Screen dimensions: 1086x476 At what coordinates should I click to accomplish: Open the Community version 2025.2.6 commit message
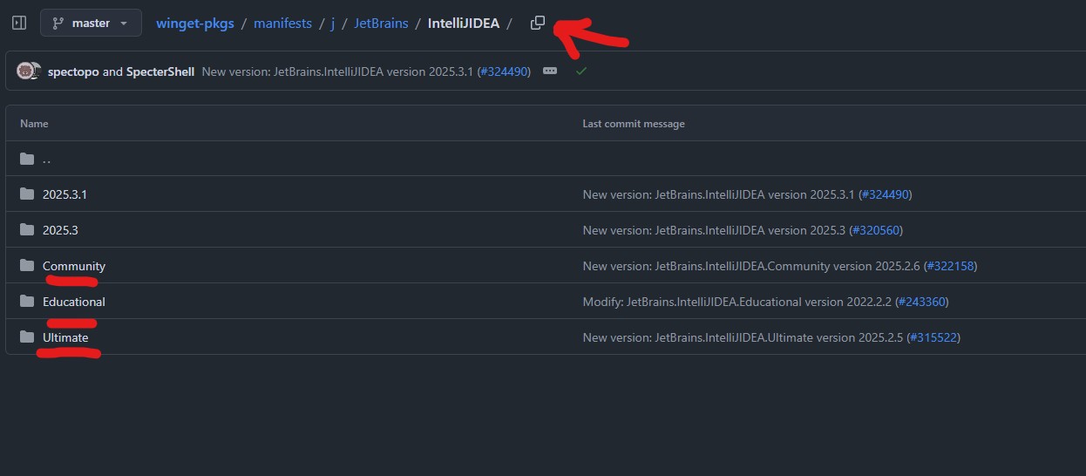pos(752,266)
